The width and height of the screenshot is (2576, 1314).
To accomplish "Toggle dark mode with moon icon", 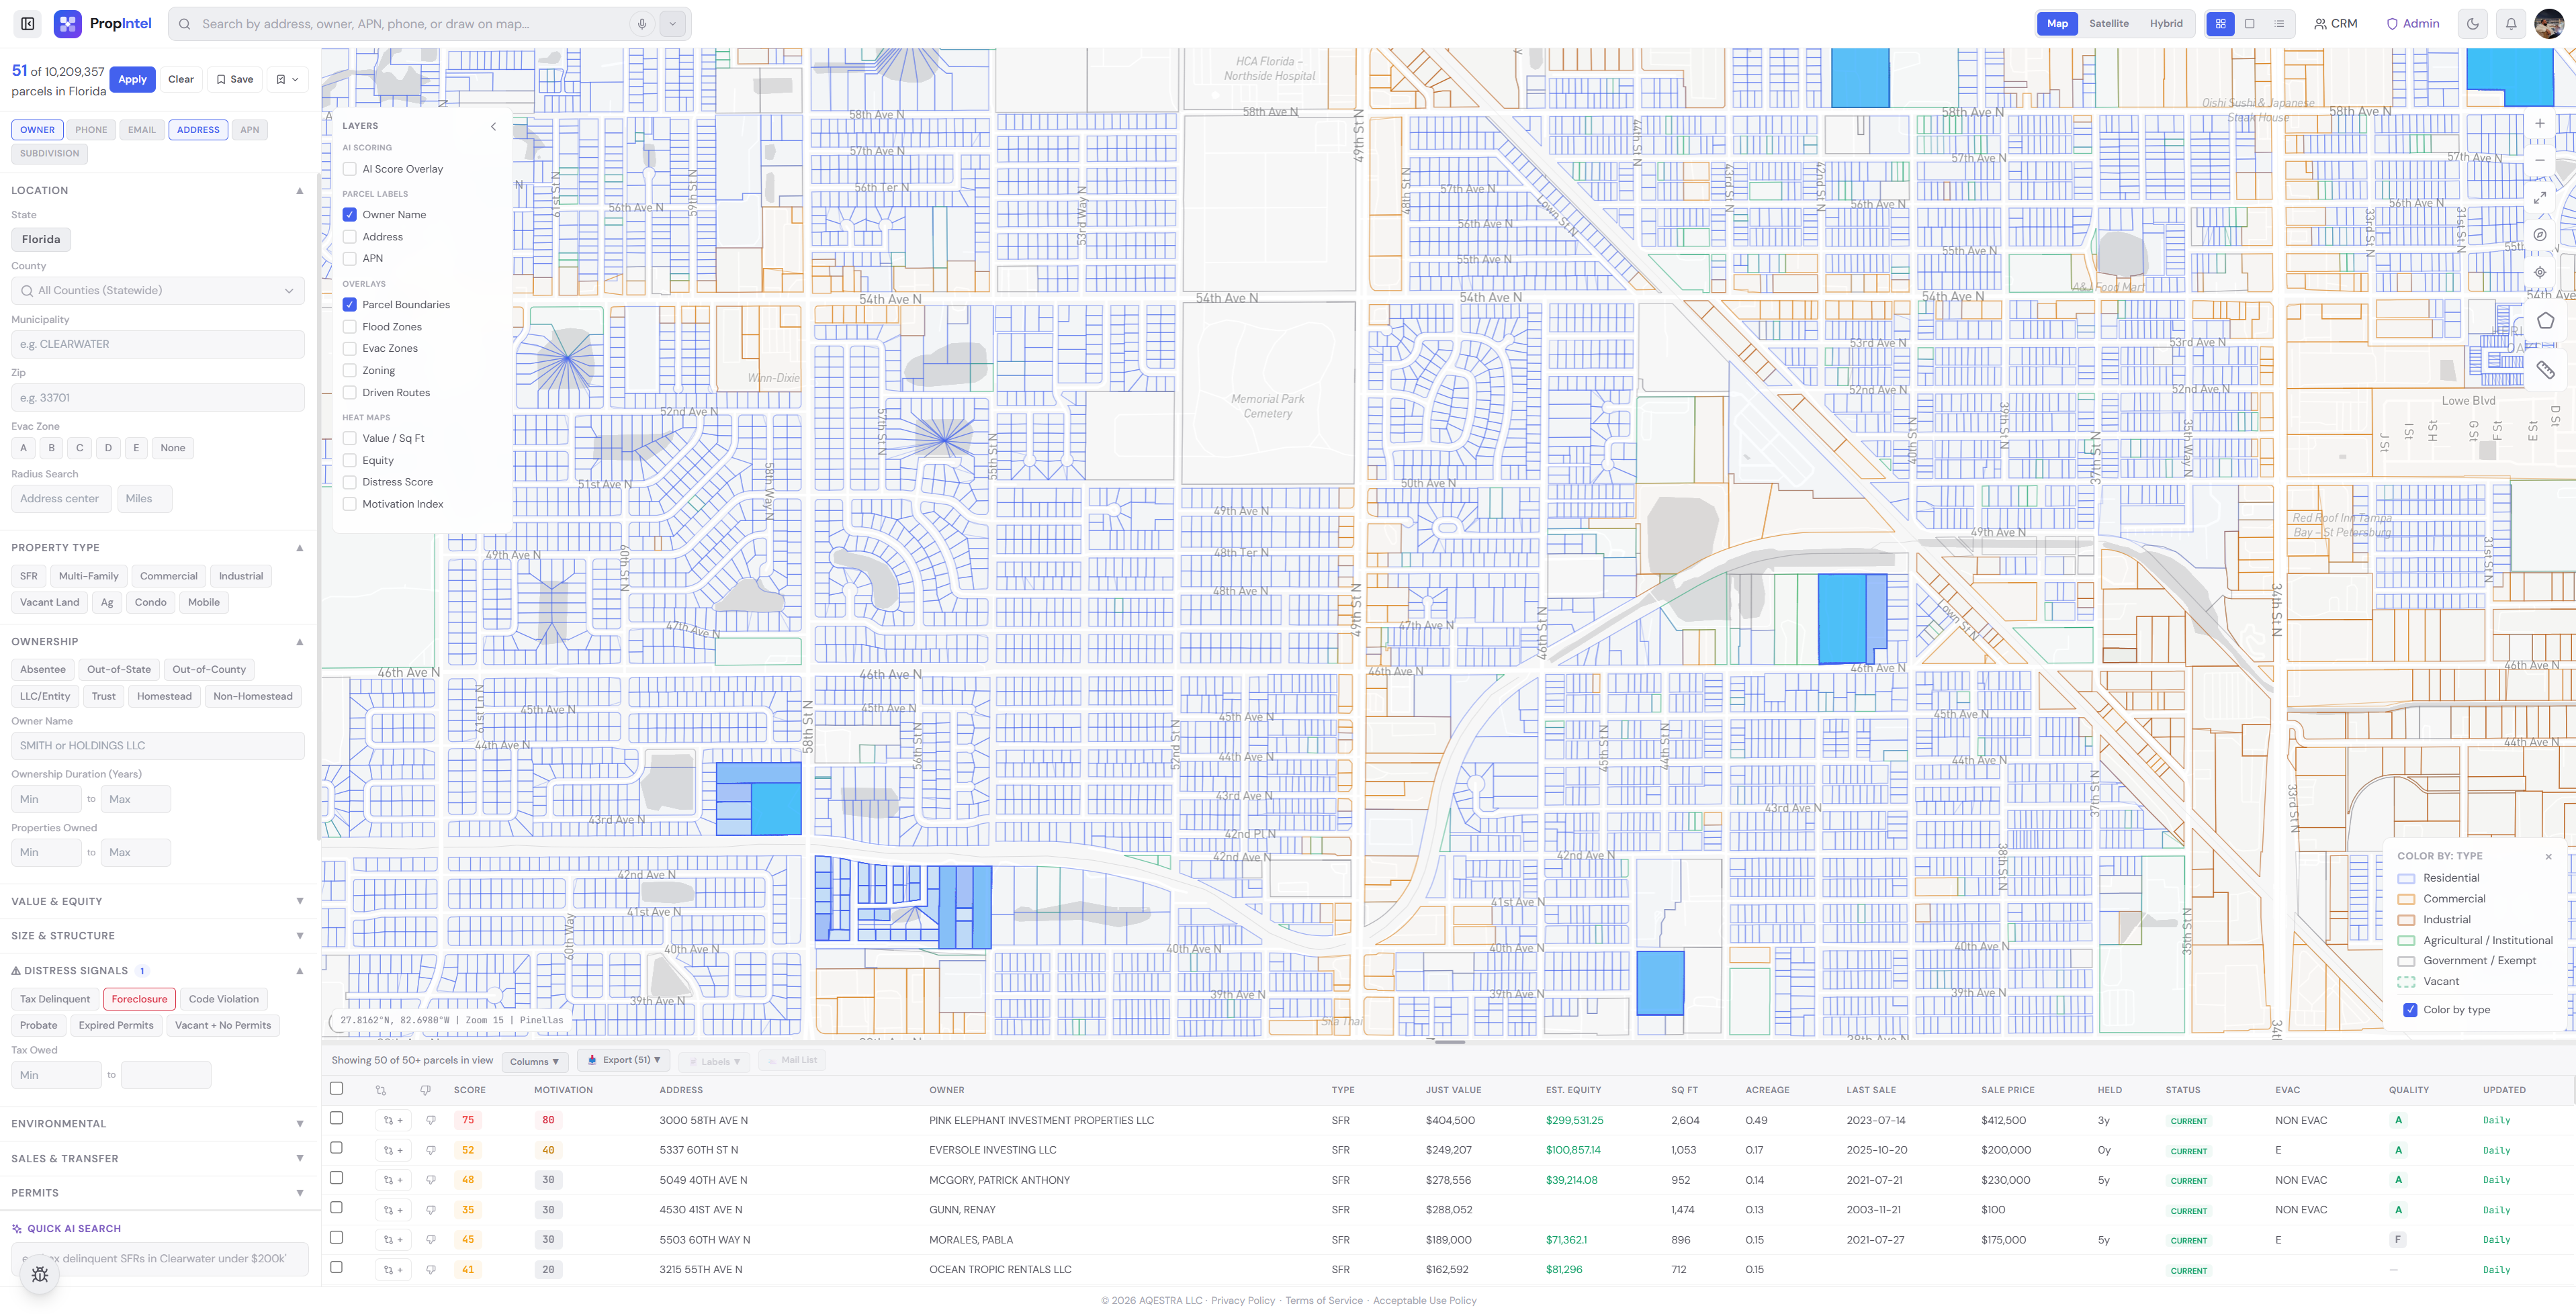I will point(2472,24).
